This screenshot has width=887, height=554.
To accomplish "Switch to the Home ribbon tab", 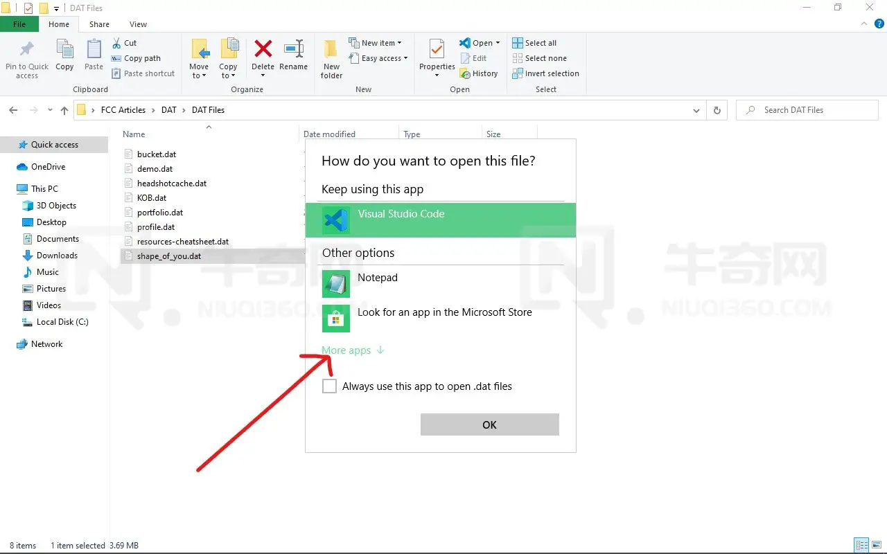I will coord(59,24).
